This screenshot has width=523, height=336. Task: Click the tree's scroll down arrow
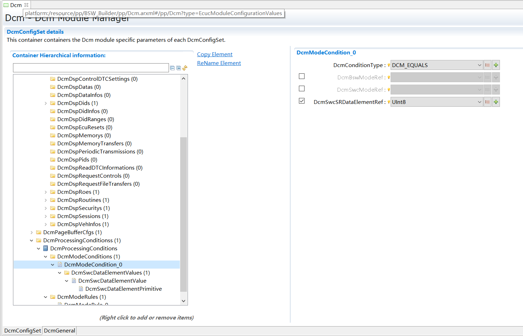(x=183, y=301)
